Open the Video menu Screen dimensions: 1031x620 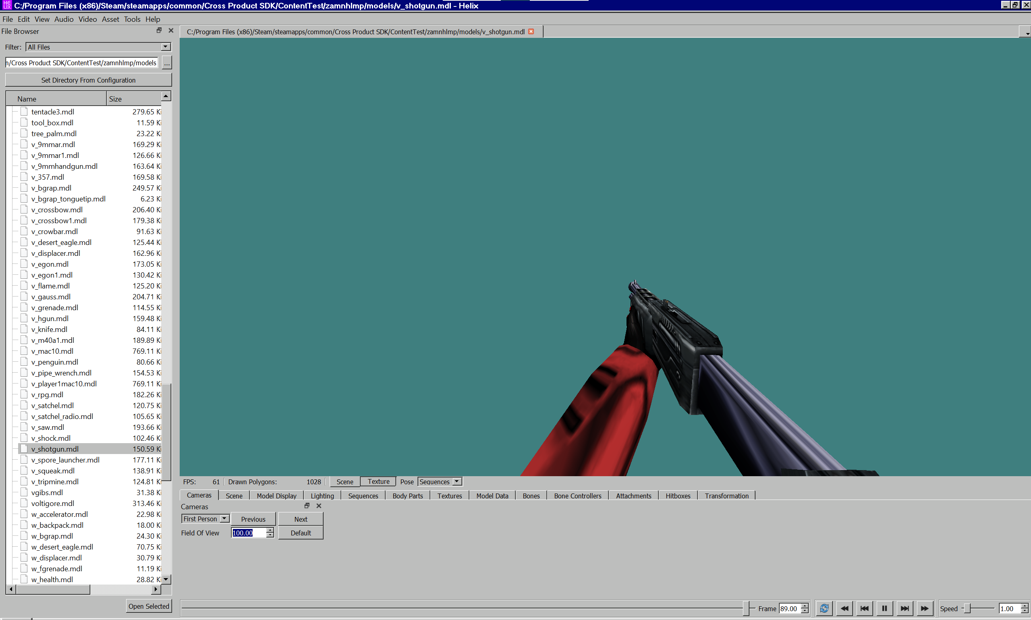click(x=88, y=19)
